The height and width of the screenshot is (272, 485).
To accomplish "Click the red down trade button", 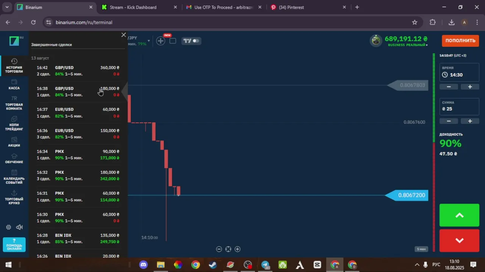I will pyautogui.click(x=459, y=240).
